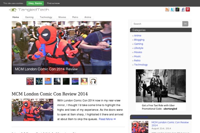Image resolution: width=200 pixels, height=133 pixels.
Task: Click the Uber promotional code text ubertangled
Action: click(x=170, y=109)
